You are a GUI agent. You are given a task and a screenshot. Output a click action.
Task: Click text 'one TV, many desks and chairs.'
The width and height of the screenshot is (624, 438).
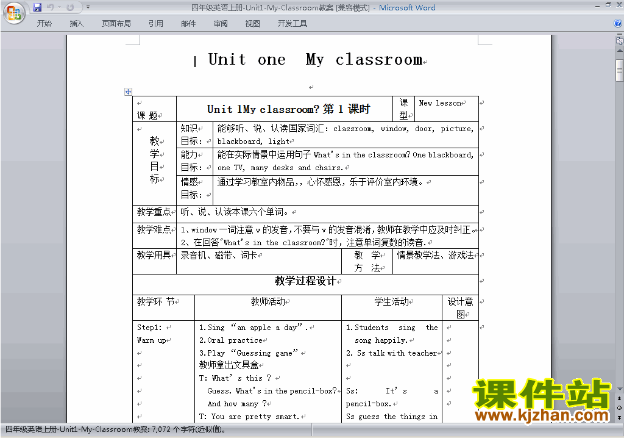click(x=280, y=168)
